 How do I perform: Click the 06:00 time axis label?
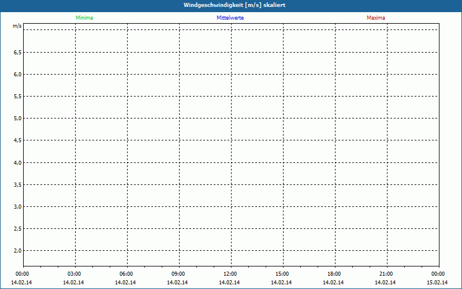coord(126,274)
